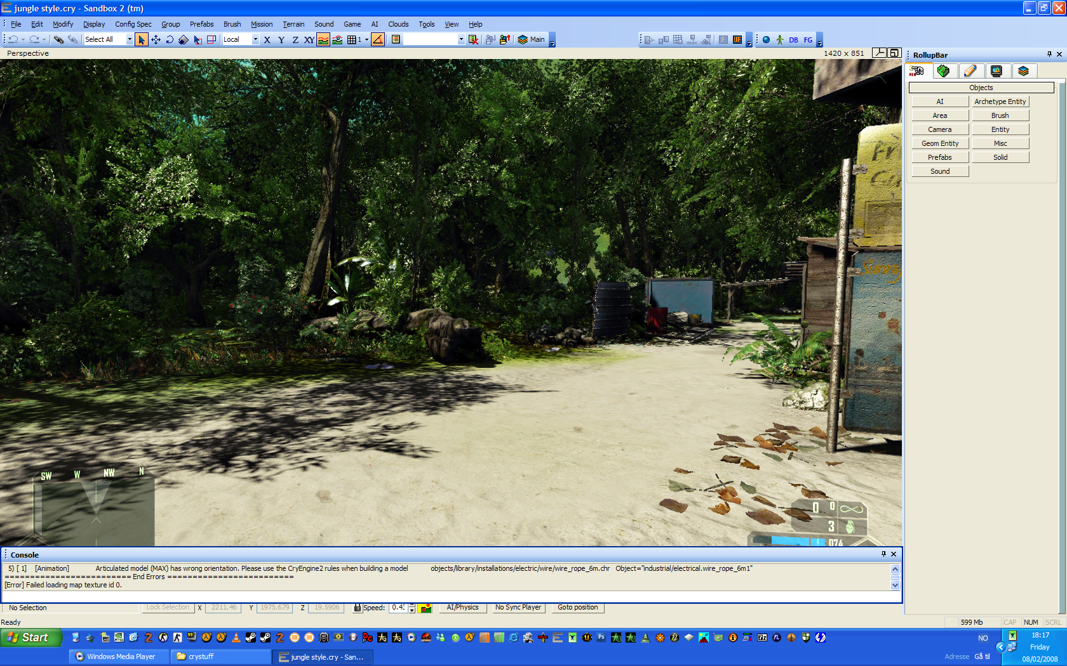Open the Layers tab in RollupBar
1067x666 pixels.
(x=1023, y=71)
